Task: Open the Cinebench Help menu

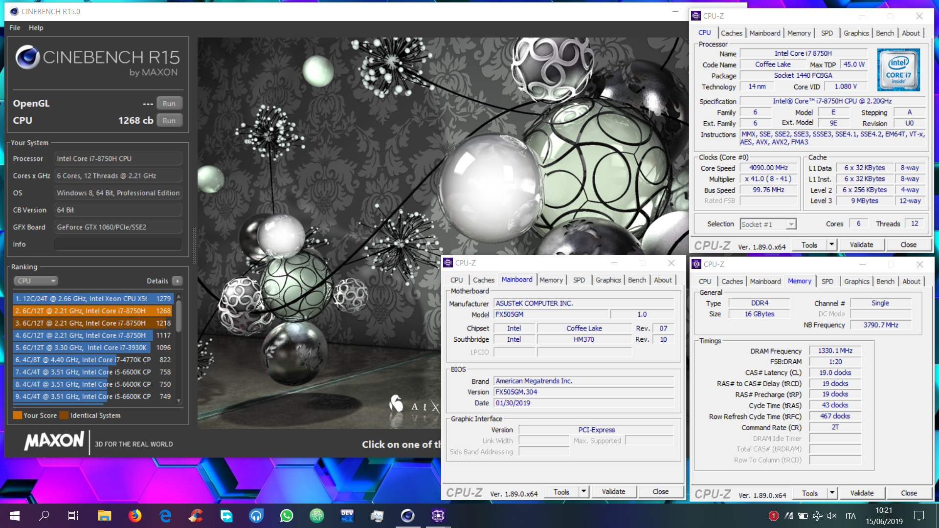Action: [x=36, y=28]
